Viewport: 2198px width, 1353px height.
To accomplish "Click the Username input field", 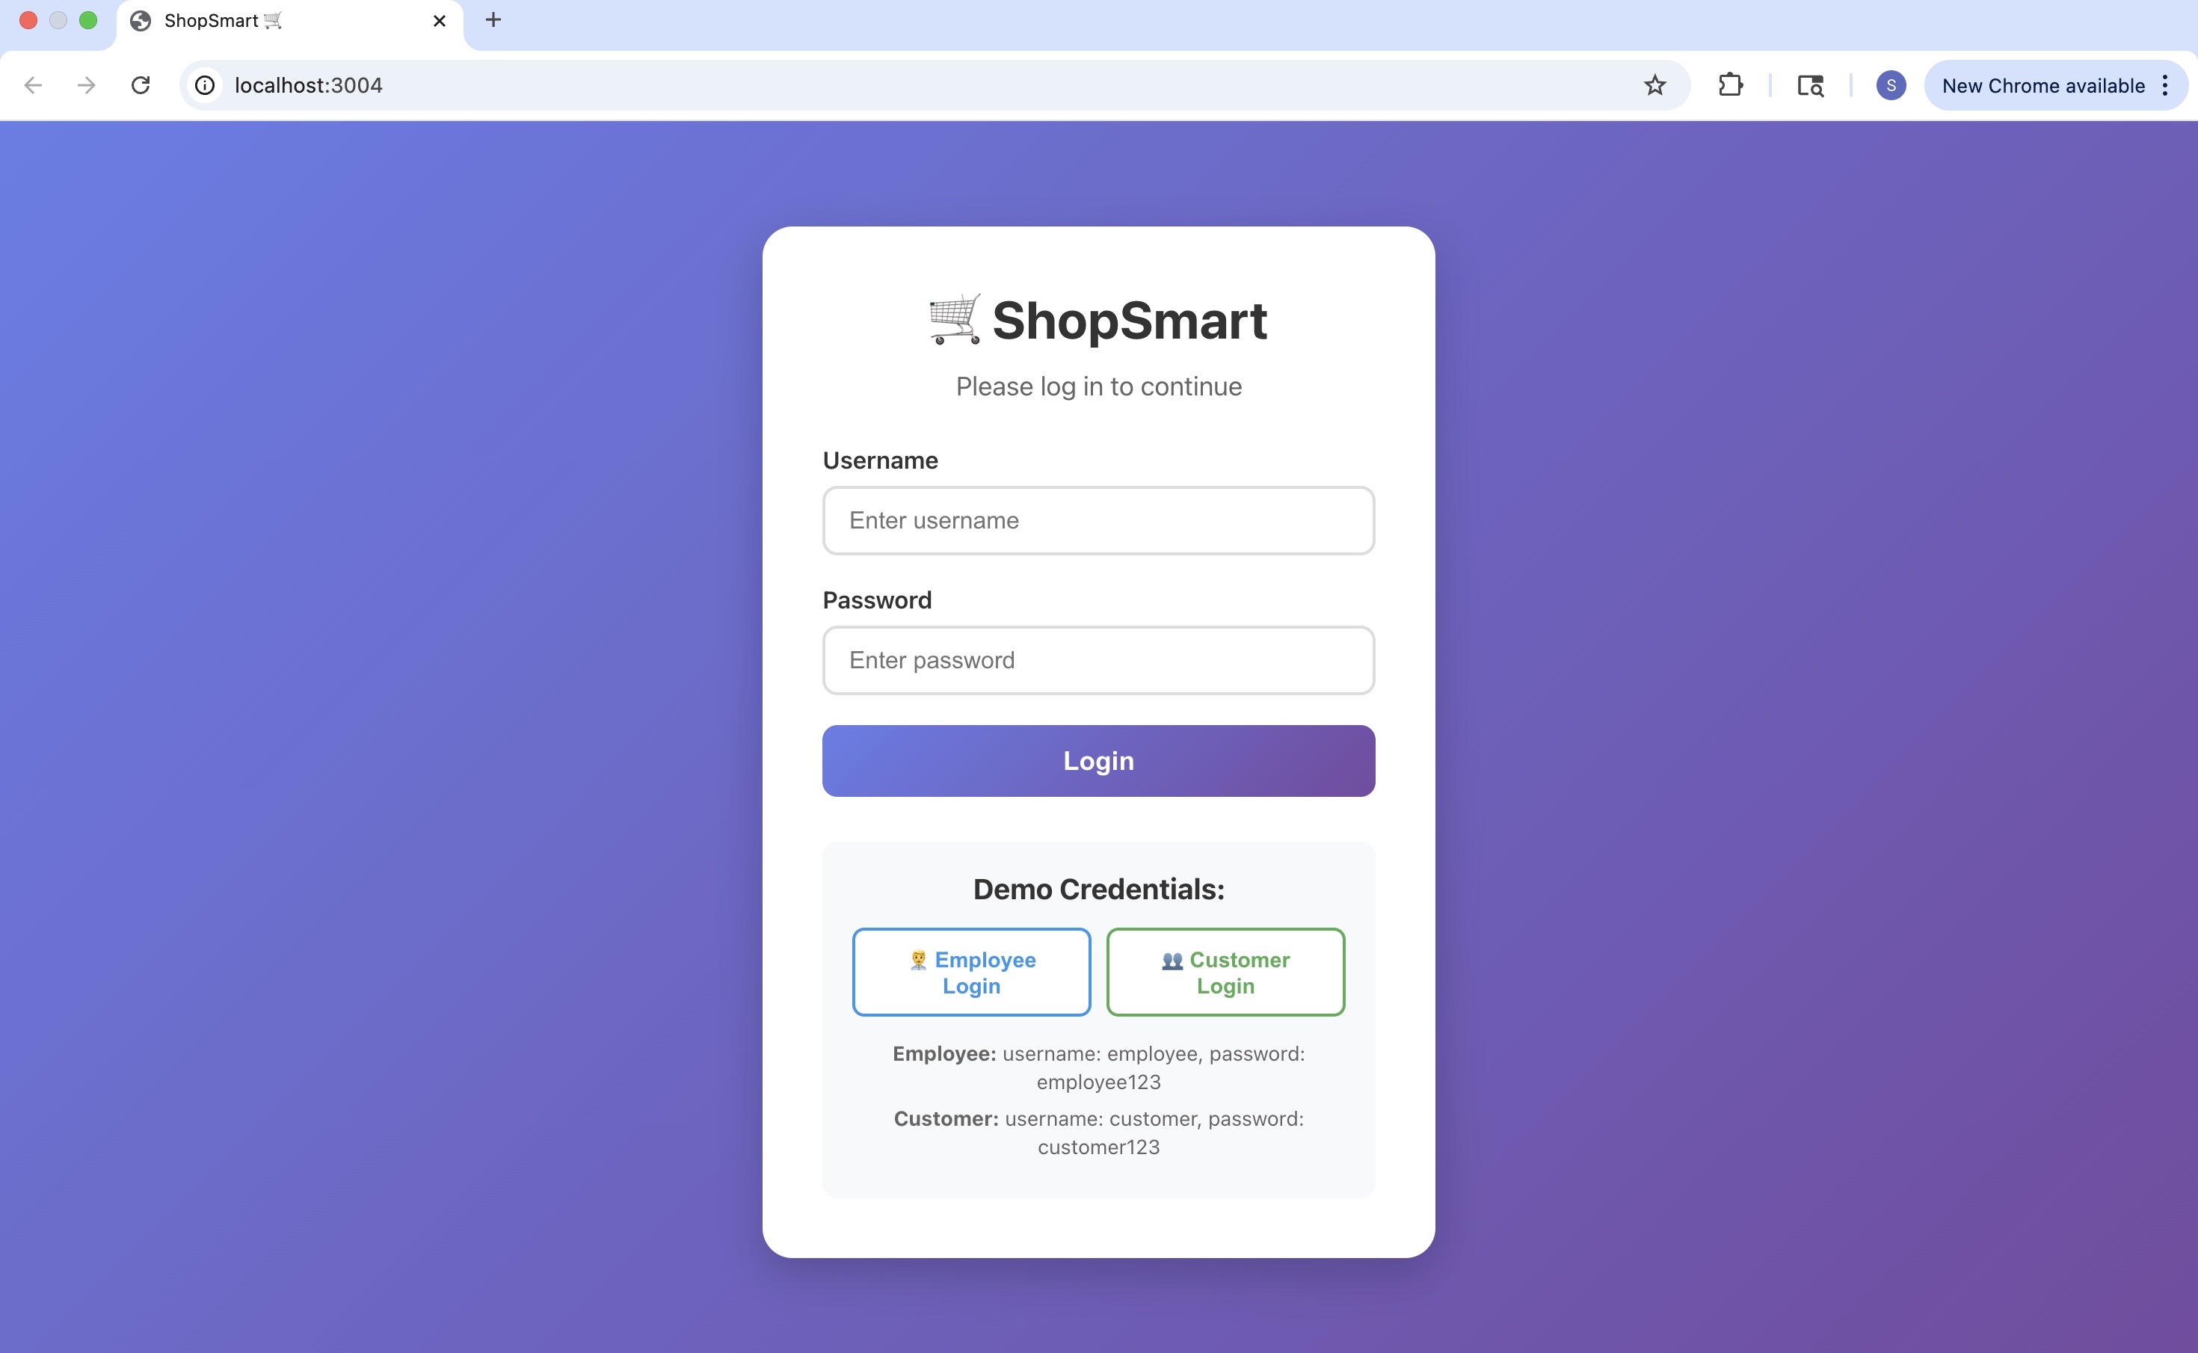I will click(x=1098, y=521).
